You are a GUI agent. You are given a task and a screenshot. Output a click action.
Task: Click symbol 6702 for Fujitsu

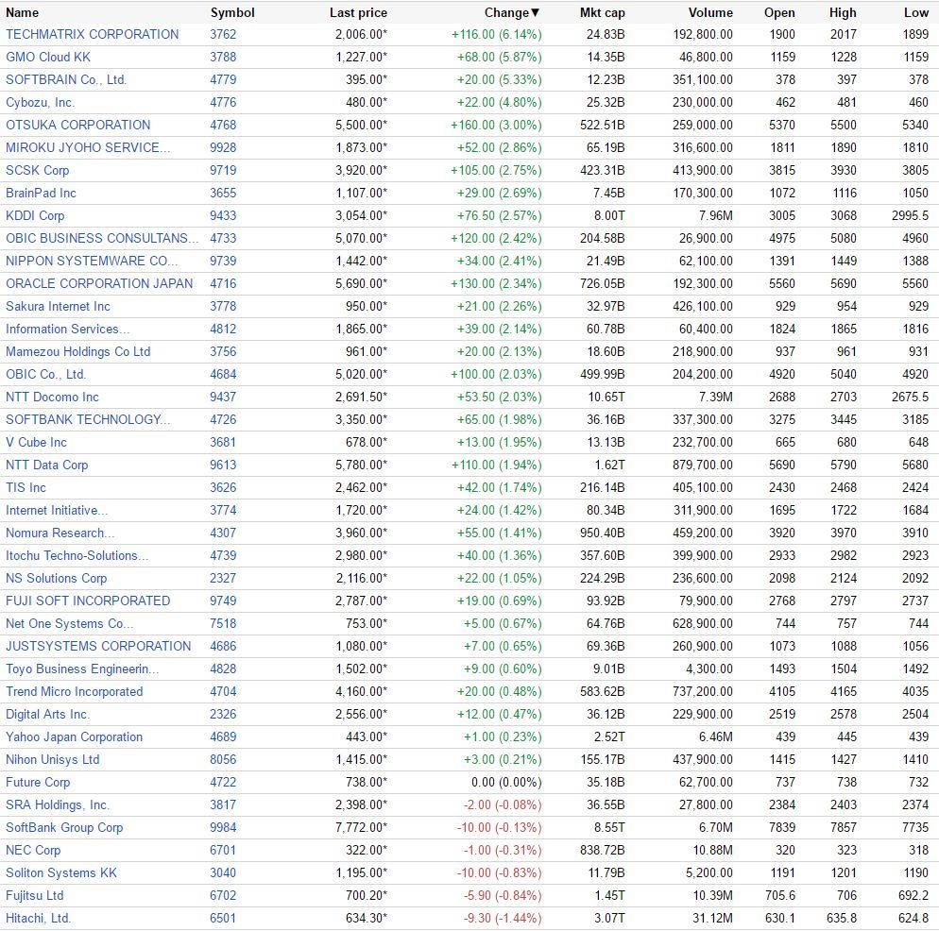tap(223, 896)
